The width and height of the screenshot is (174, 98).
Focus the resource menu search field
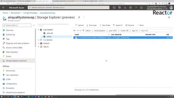point(17,25)
